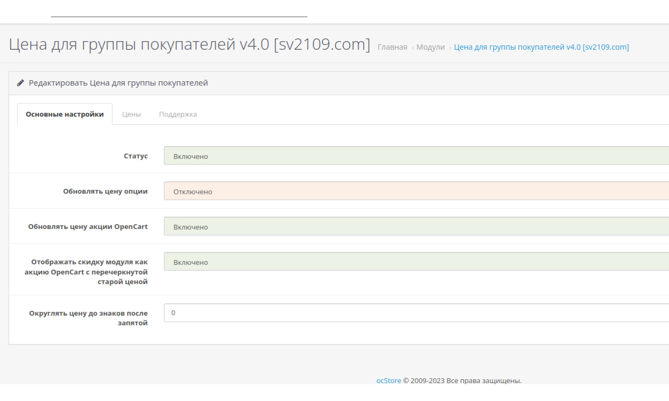The height and width of the screenshot is (401, 669).
Task: Click the Статус field label
Action: pyautogui.click(x=136, y=156)
